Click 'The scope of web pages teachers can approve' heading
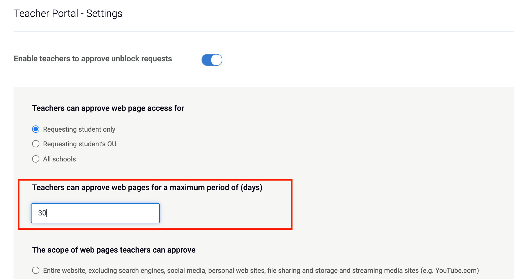The height and width of the screenshot is (279, 514). tap(114, 250)
